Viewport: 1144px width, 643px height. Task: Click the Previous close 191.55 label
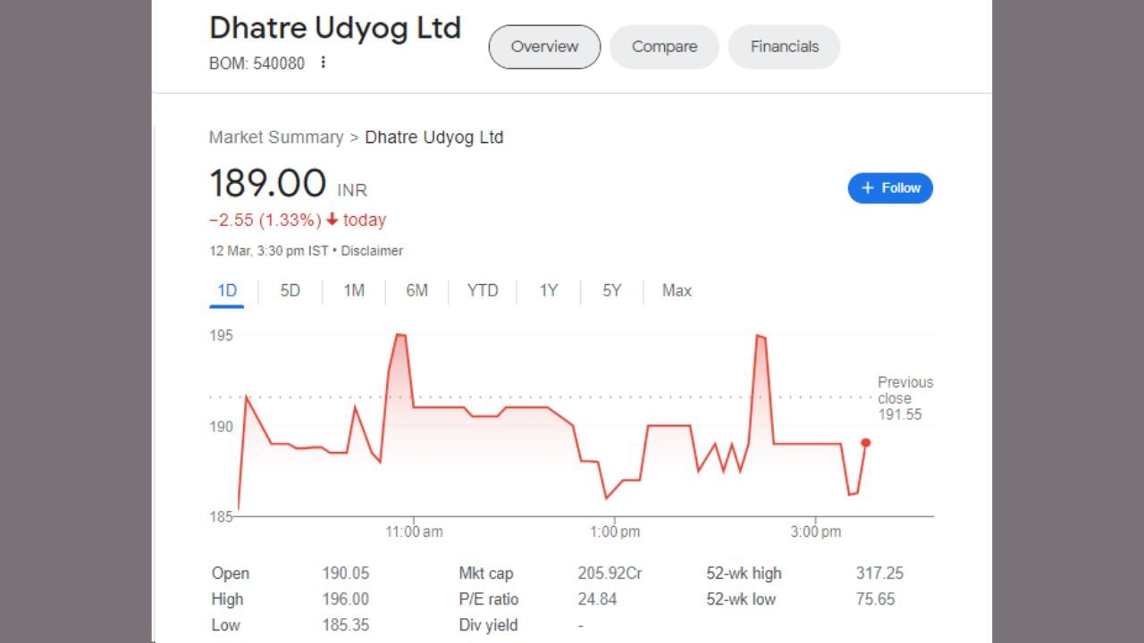click(x=904, y=398)
